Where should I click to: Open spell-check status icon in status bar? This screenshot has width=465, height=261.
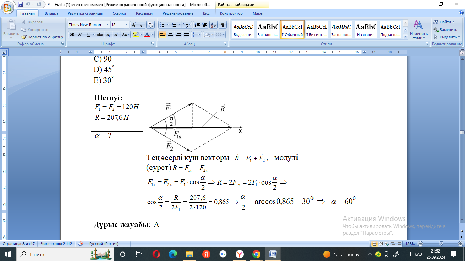[x=81, y=244]
